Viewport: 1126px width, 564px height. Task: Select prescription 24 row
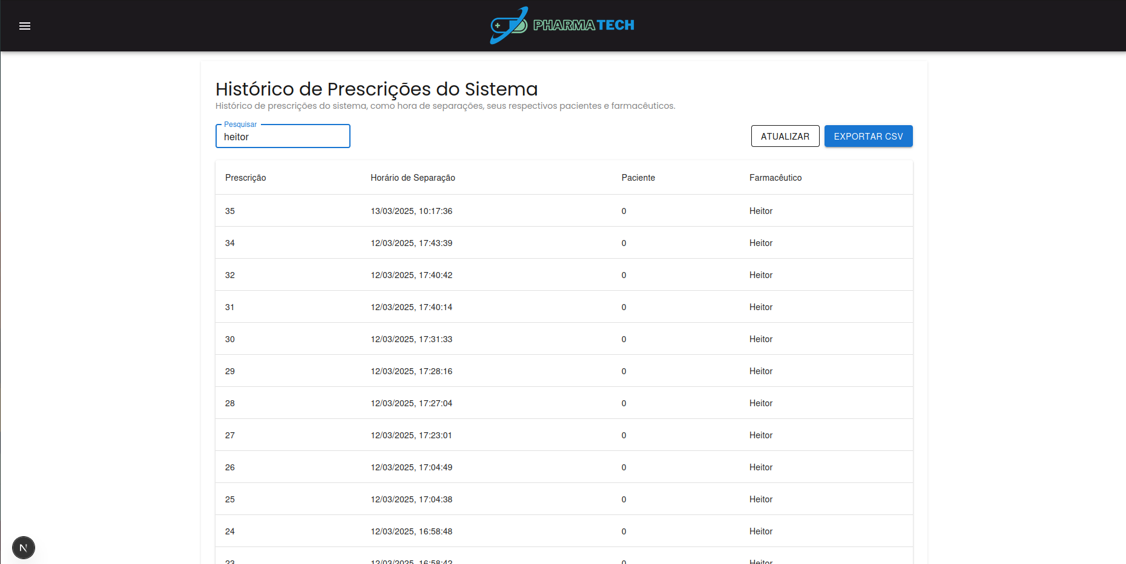564,531
